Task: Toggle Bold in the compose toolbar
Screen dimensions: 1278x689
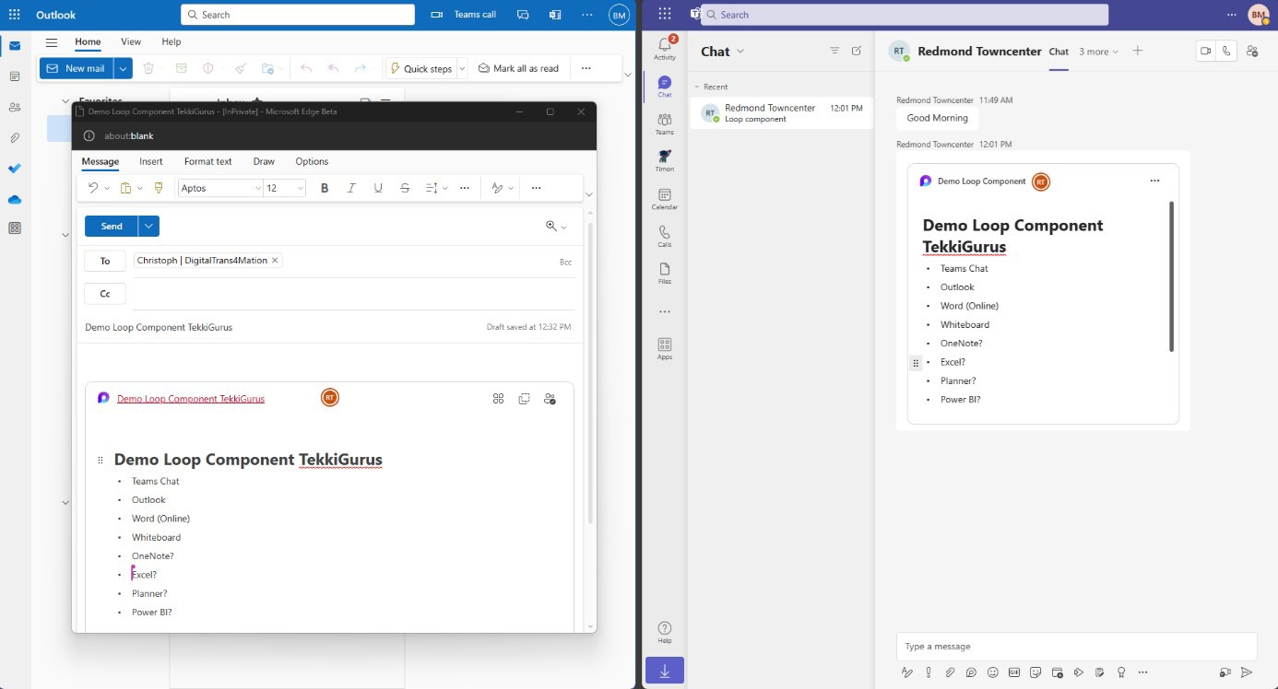Action: pos(325,188)
